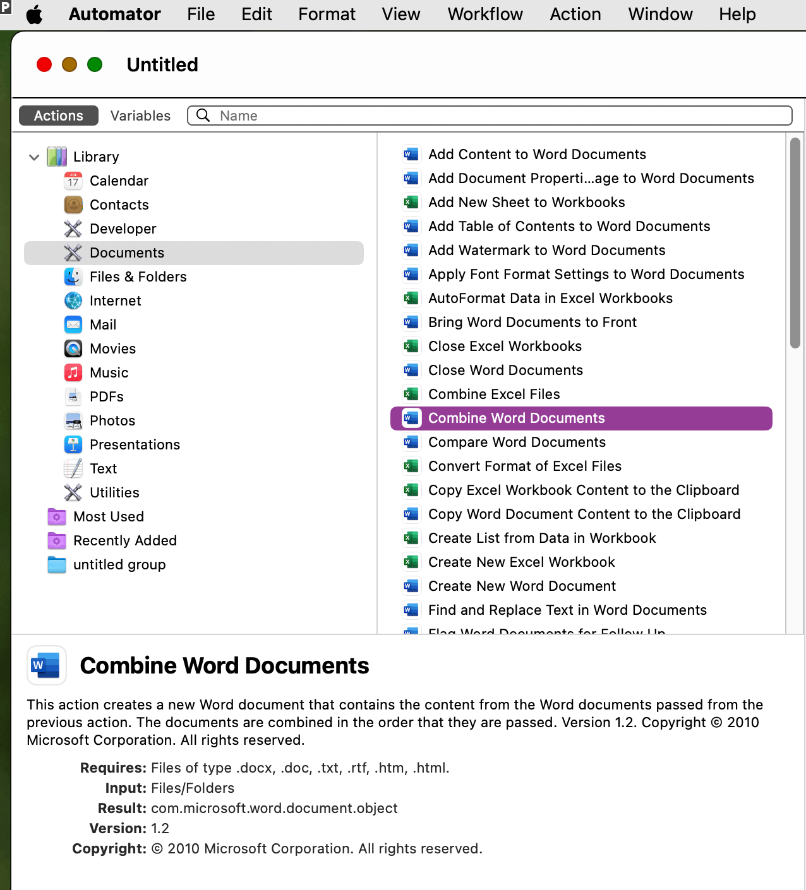Click the Utilities tools icon

(x=73, y=492)
